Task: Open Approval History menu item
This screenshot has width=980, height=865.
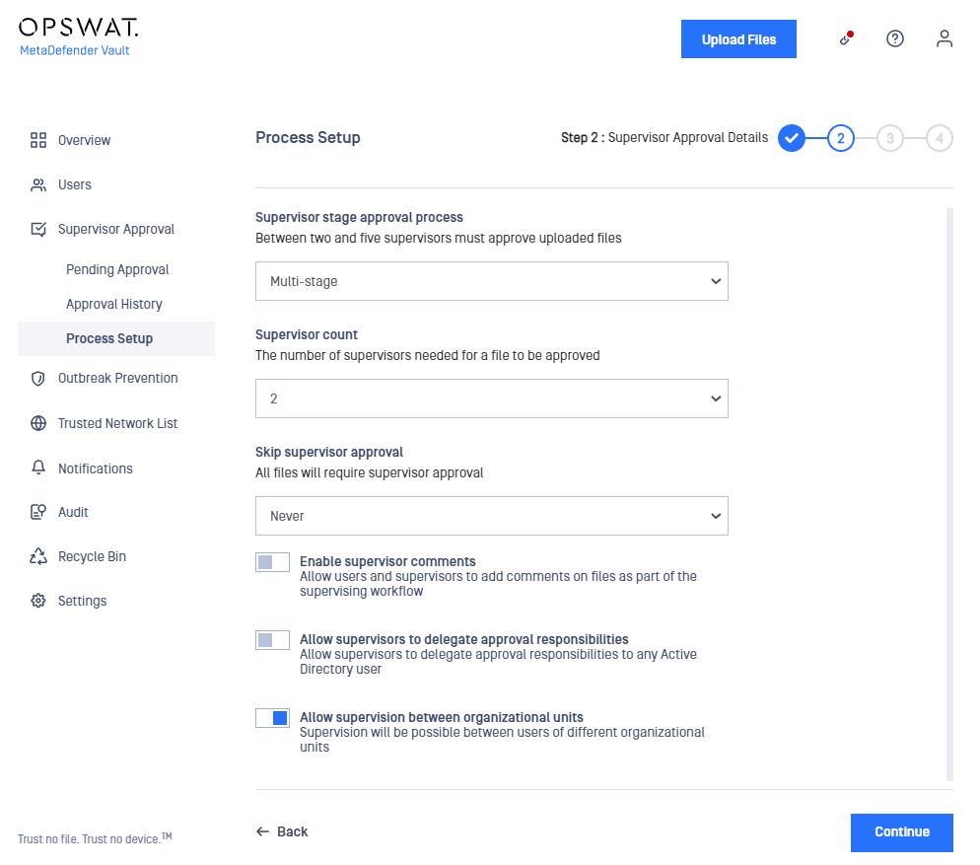Action: [114, 304]
